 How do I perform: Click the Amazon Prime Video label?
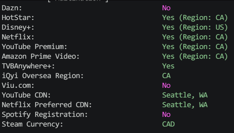tap(41, 56)
